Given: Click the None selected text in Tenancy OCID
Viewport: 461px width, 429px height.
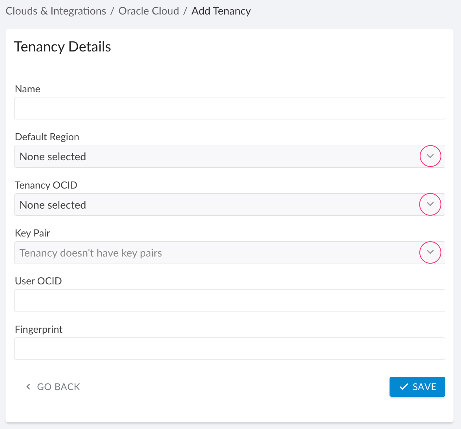Looking at the screenshot, I should [x=53, y=205].
